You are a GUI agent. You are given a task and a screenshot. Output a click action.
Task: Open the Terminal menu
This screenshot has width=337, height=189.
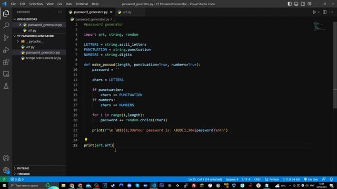(x=82, y=4)
